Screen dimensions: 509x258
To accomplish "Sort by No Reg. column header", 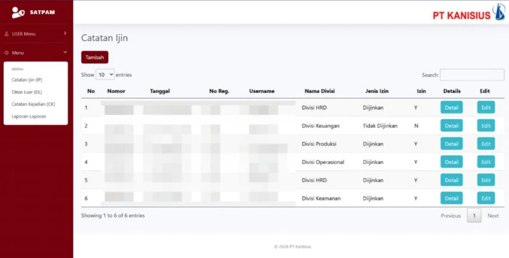I will [219, 91].
